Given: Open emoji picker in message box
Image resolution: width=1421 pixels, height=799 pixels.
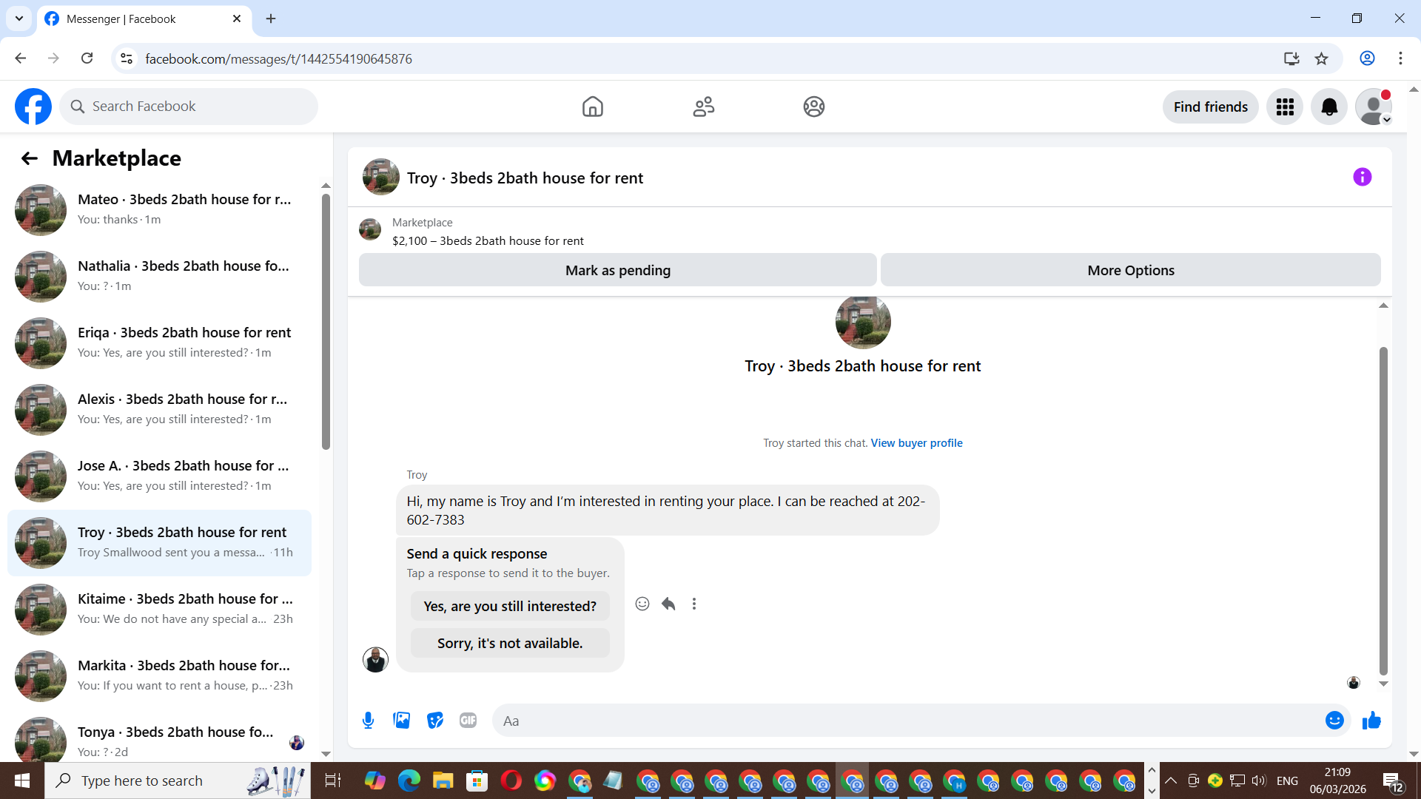Looking at the screenshot, I should pos(1334,721).
